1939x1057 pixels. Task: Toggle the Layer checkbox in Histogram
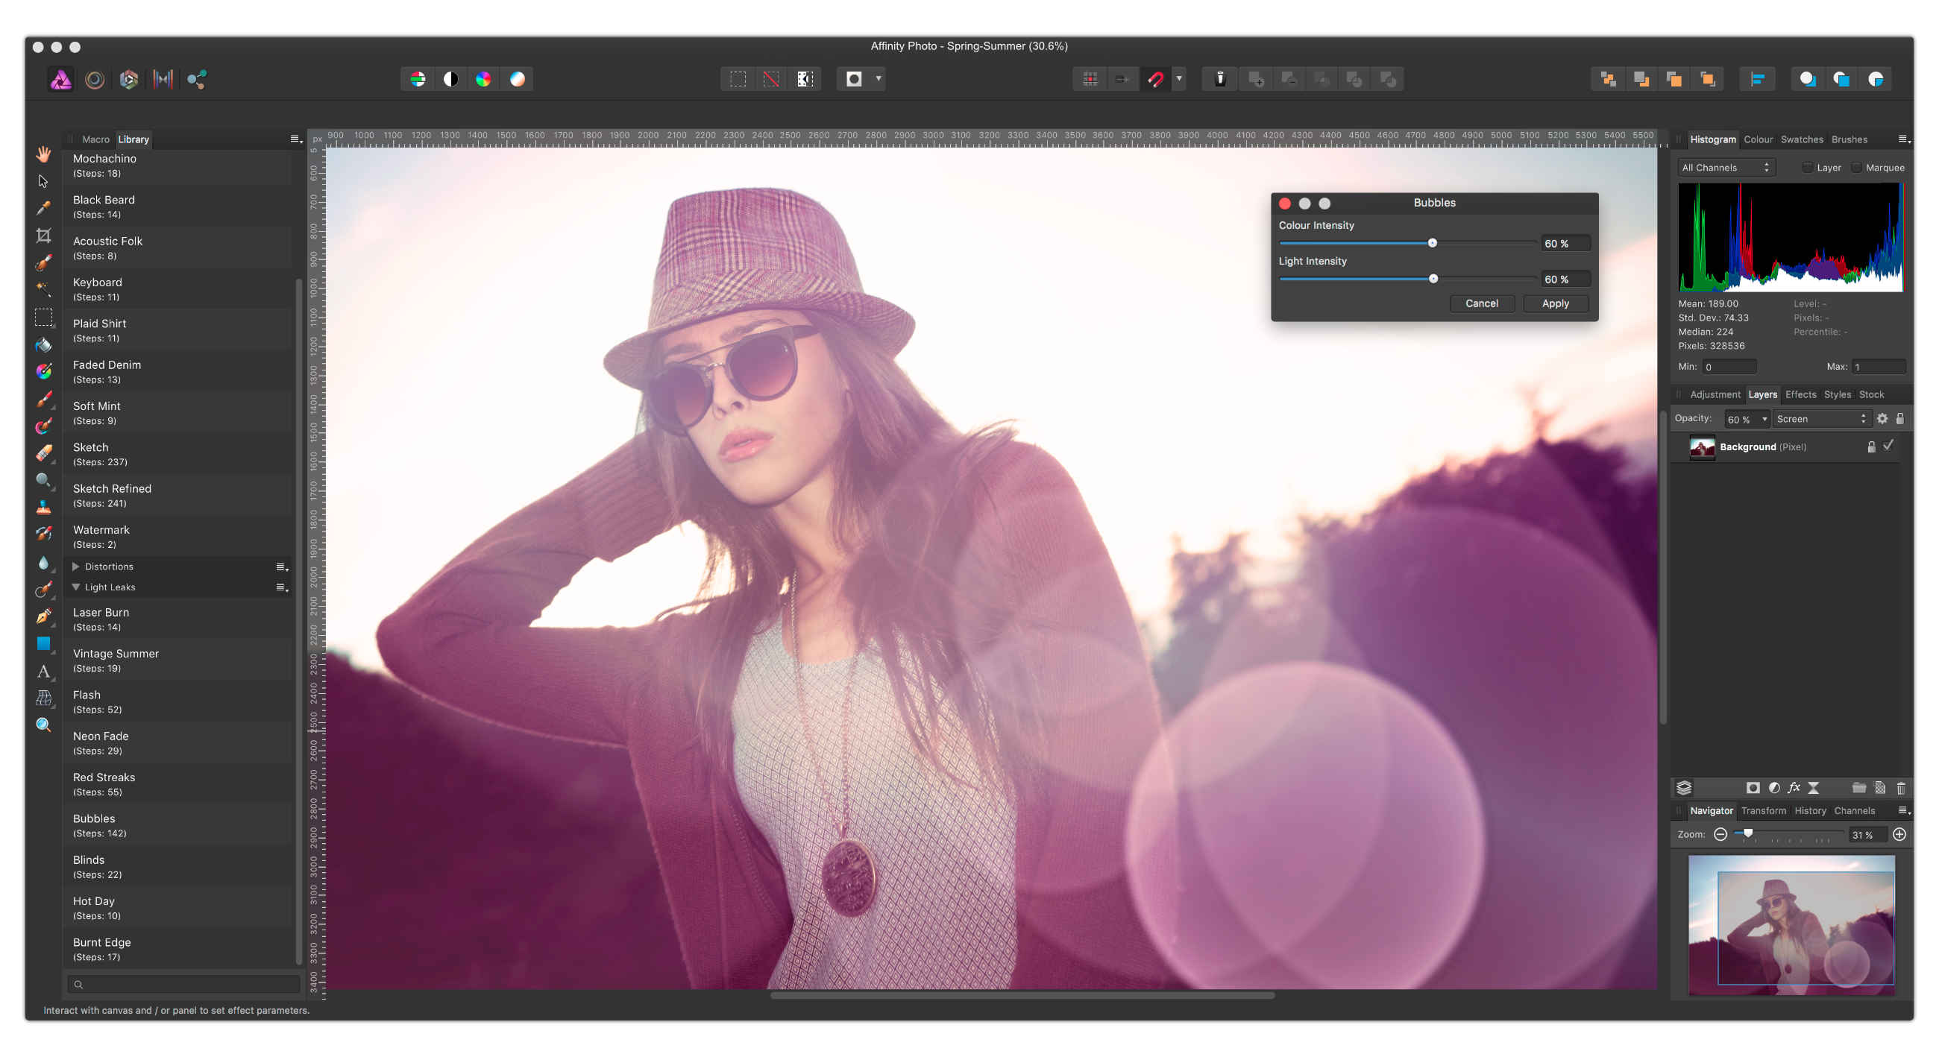click(x=1807, y=168)
